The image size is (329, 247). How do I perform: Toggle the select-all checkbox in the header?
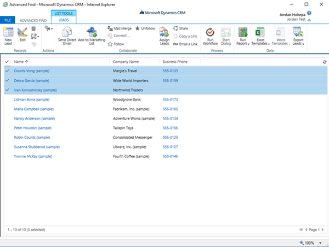tap(7, 62)
